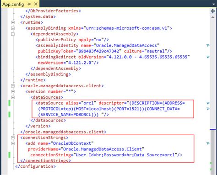Screen dimensions: 217x175
Task: Collapse the version number element
Action: (13, 92)
